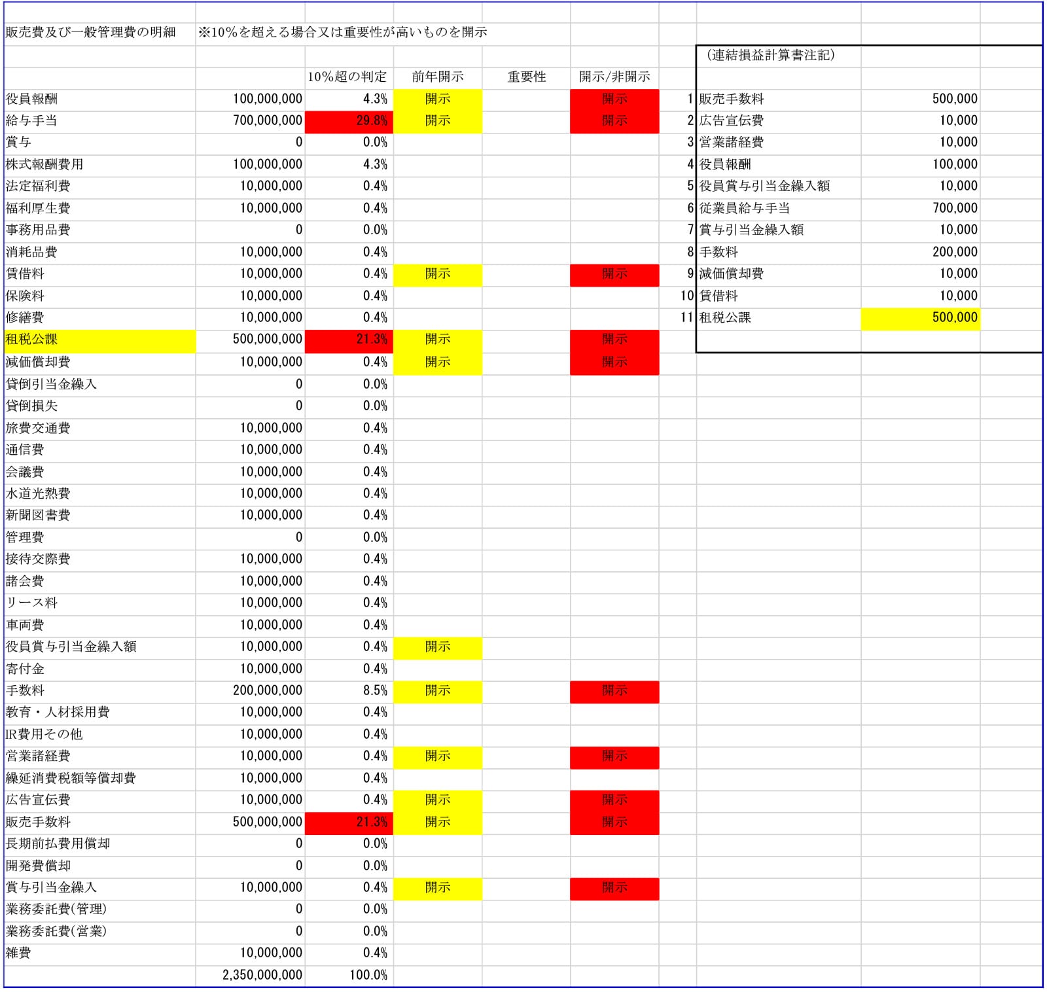Click the red 29.8% cell for 給与手当
Screen dimensions: 1047x992
tap(349, 121)
